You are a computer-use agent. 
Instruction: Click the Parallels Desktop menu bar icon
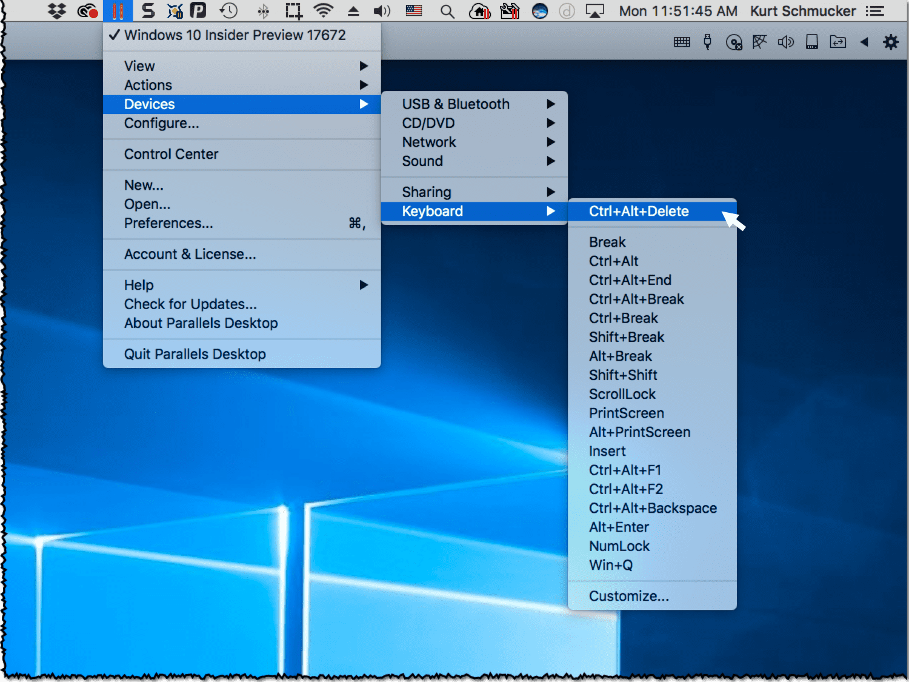(x=118, y=11)
